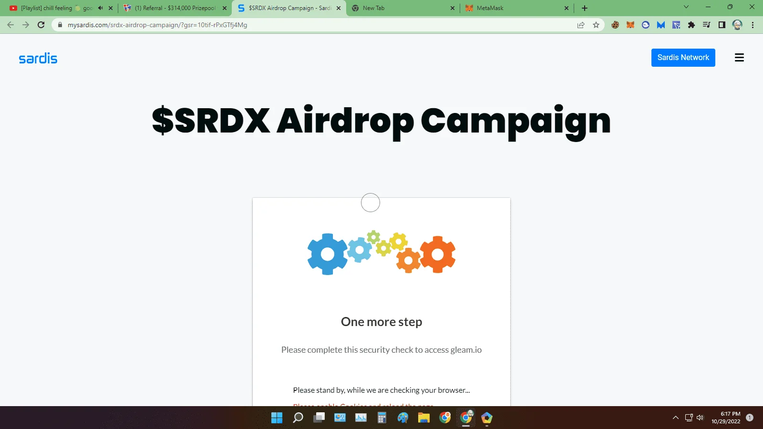
Task: Open Task View on the taskbar
Action: pos(319,418)
